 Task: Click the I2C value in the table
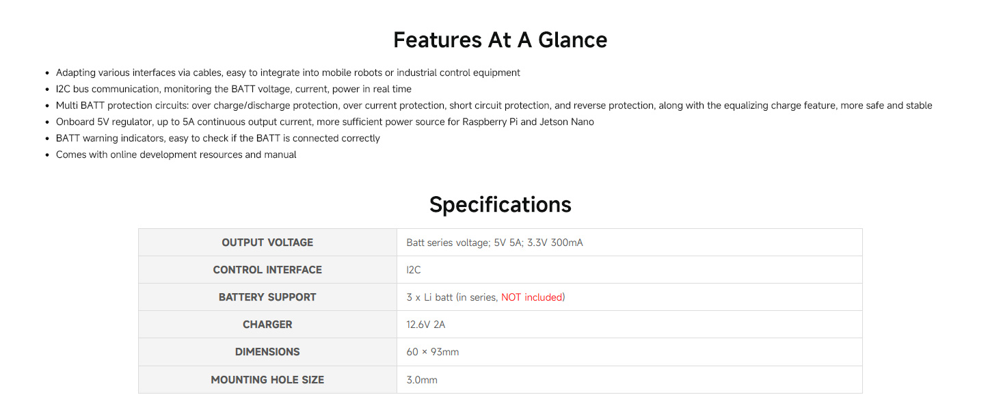[x=414, y=270]
